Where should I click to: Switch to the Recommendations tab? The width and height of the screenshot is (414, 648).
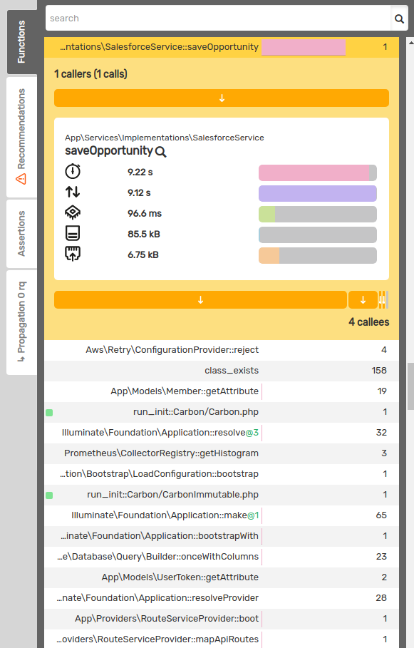pyautogui.click(x=21, y=136)
